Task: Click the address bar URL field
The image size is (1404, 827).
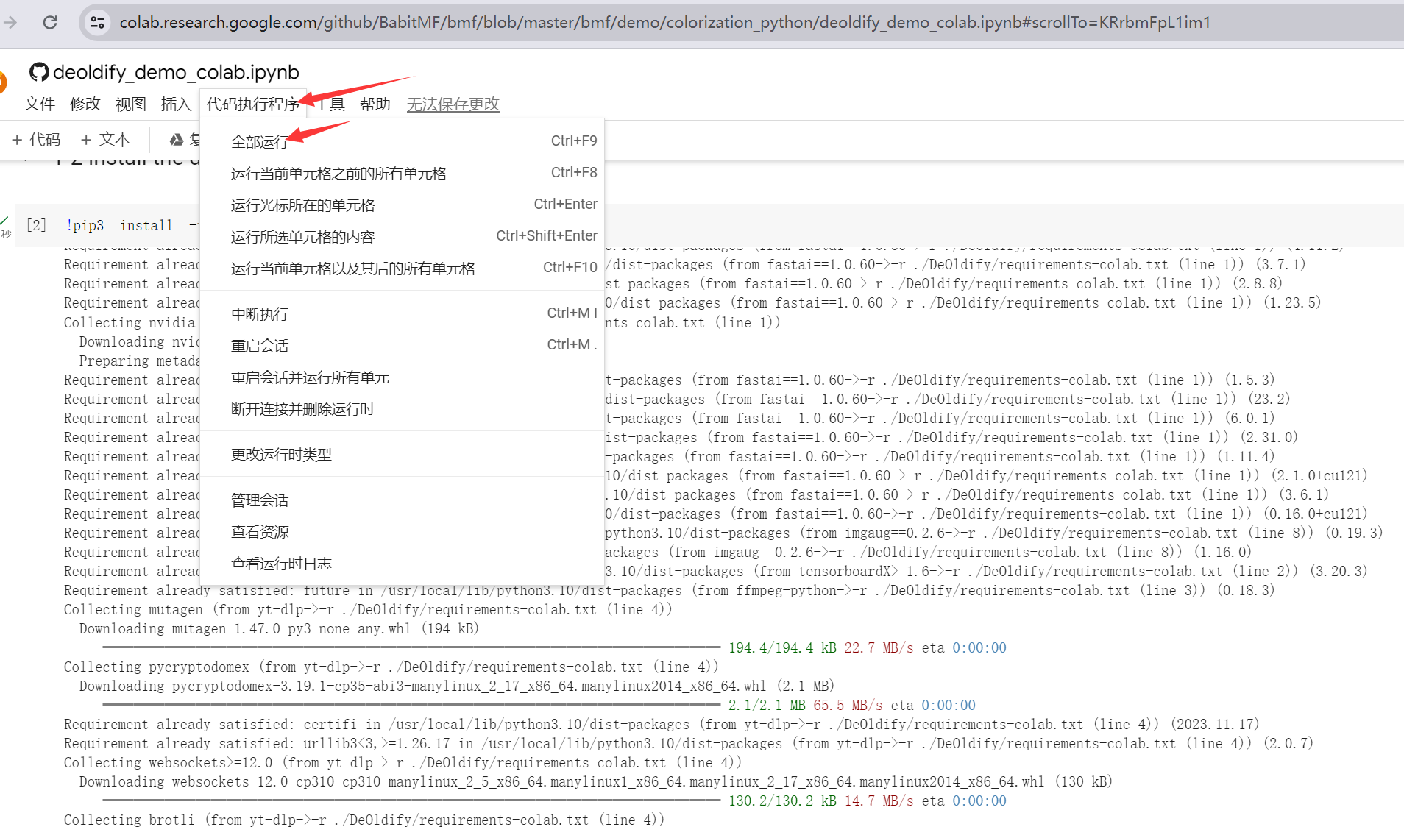Action: 664,22
